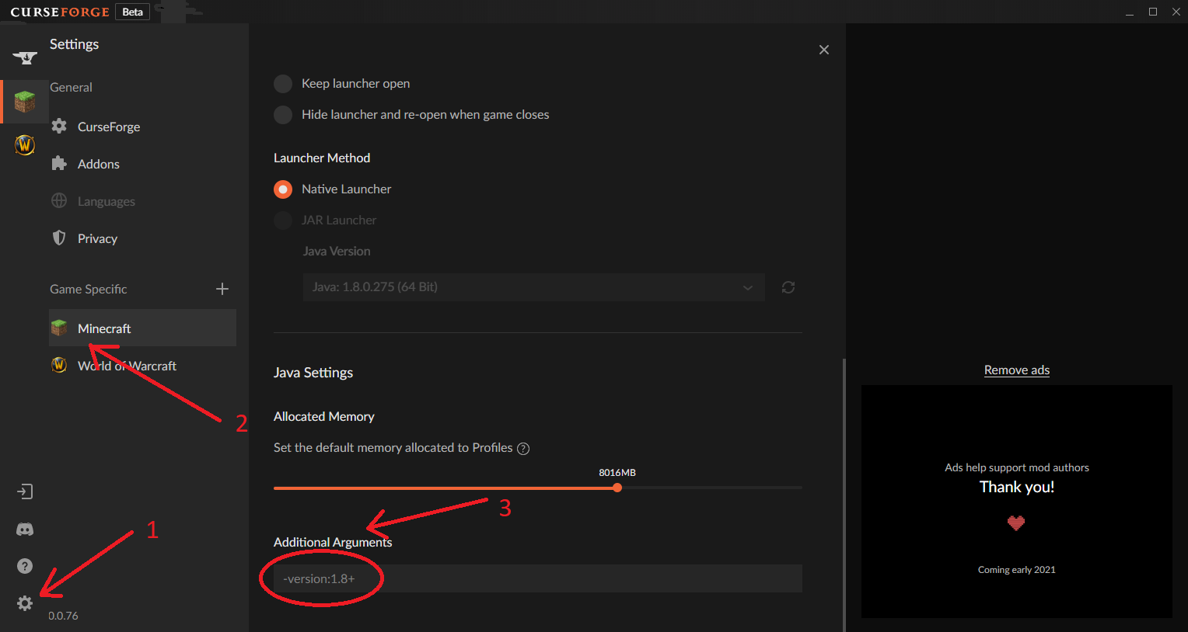
Task: Open the Java Version dropdown
Action: coord(534,287)
